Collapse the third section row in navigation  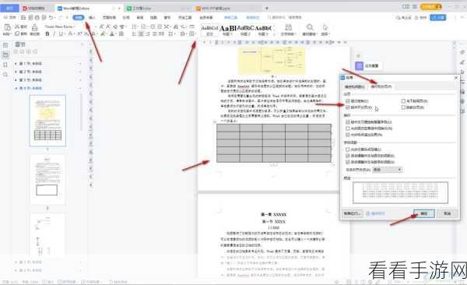click(x=16, y=80)
